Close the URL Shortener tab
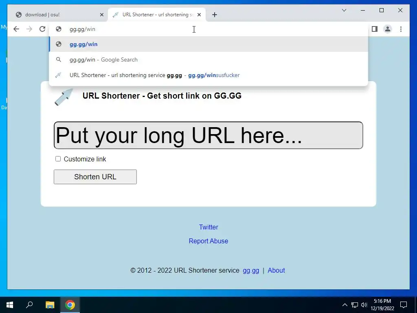This screenshot has height=313, width=417. click(x=199, y=15)
